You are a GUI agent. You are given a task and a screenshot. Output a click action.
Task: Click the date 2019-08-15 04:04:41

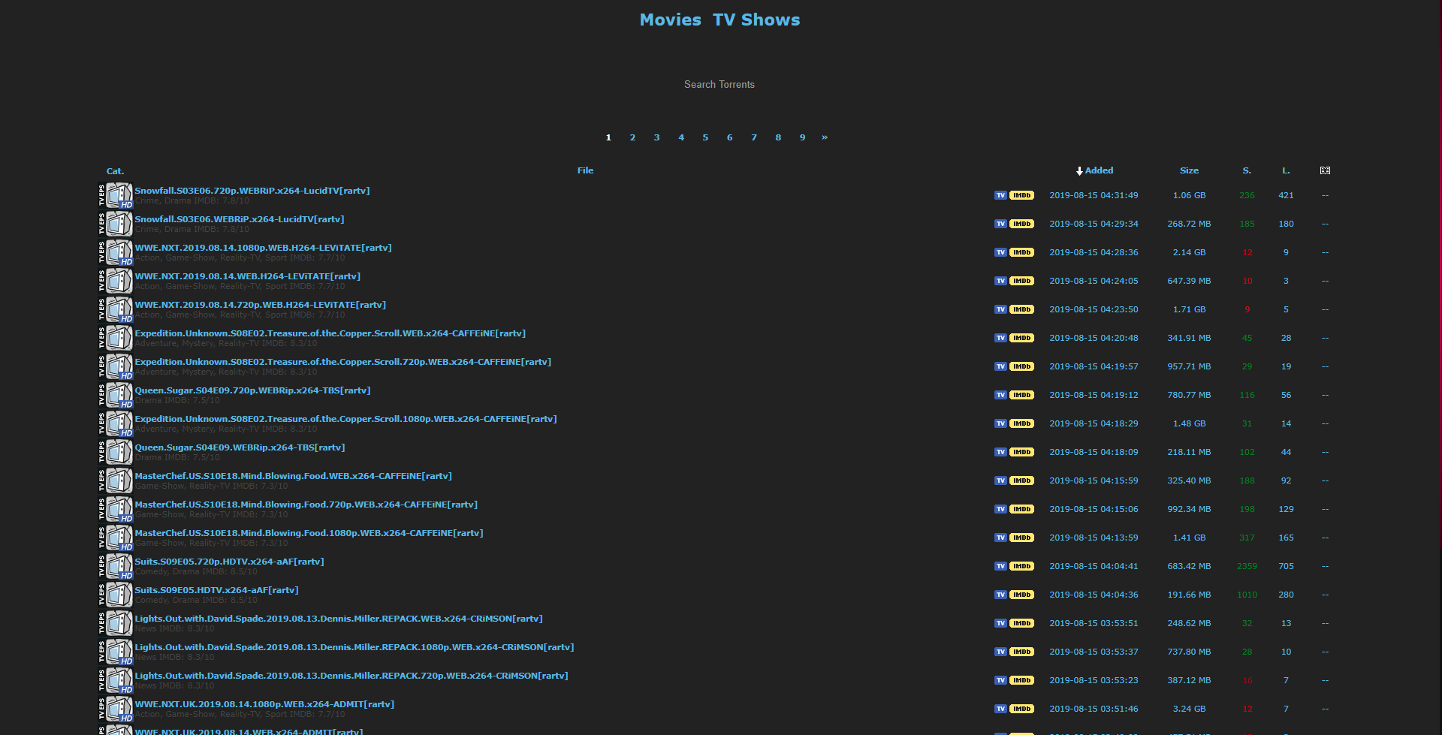[x=1094, y=566]
